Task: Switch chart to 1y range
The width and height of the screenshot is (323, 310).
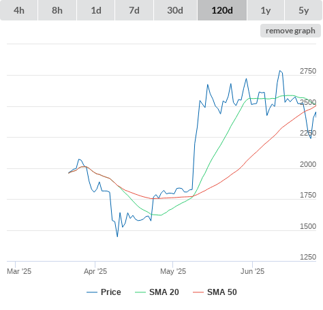Action: pos(266,10)
